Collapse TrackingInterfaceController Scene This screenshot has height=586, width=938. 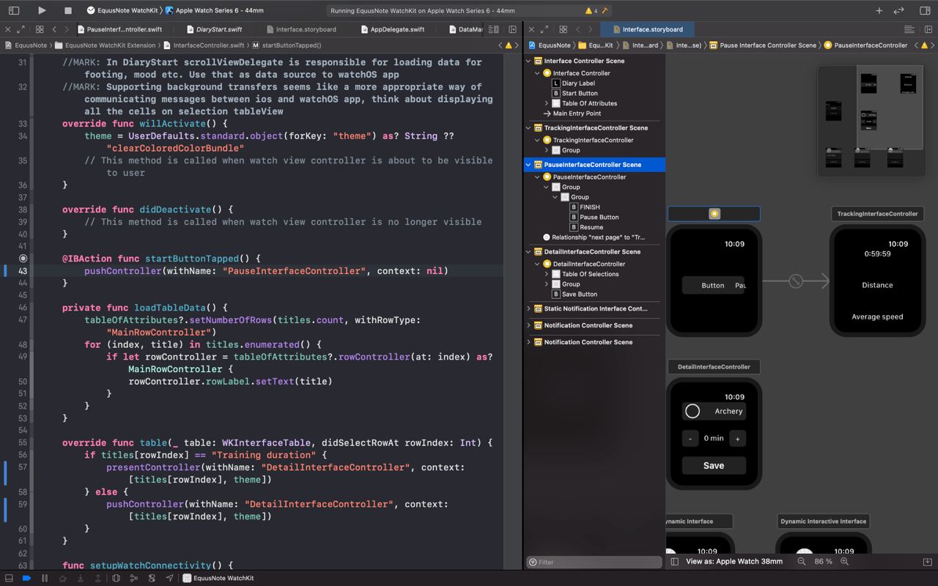pos(528,127)
